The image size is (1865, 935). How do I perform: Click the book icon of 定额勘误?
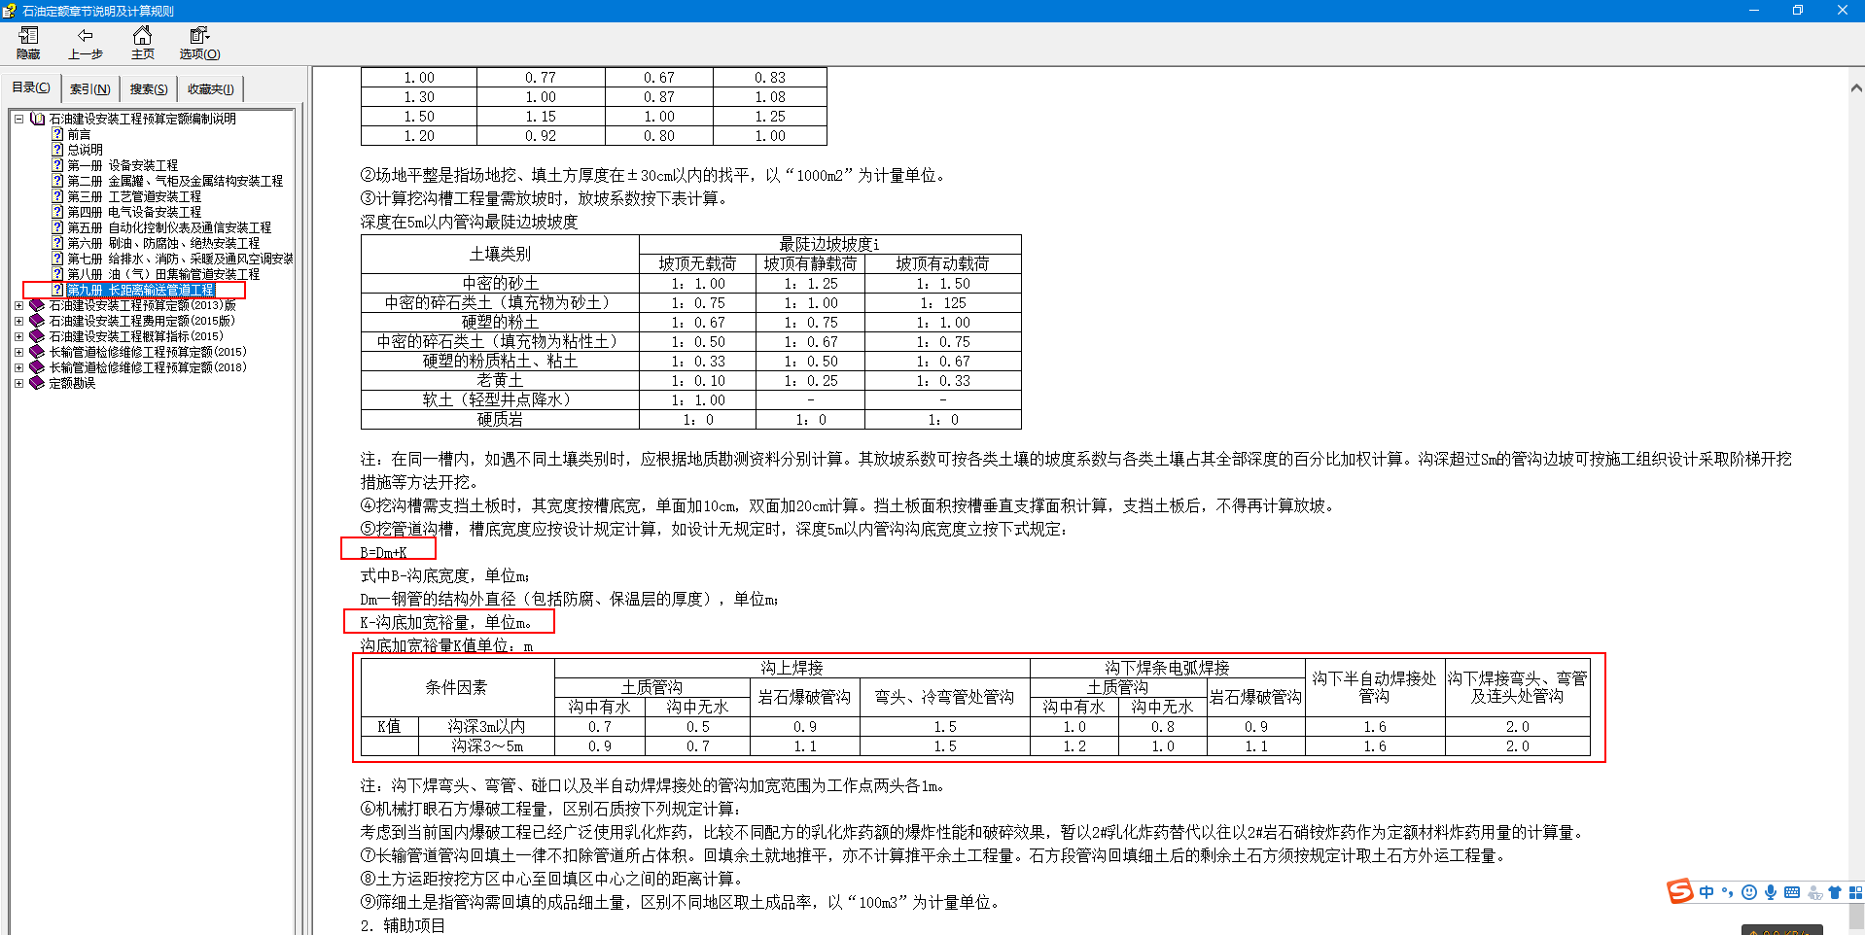[38, 383]
